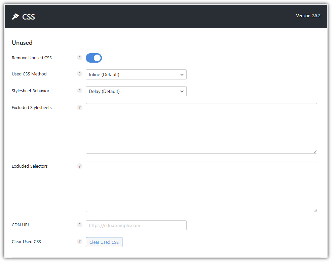Open help tooltip for Remove Unused CSS
The height and width of the screenshot is (262, 332).
(80, 58)
